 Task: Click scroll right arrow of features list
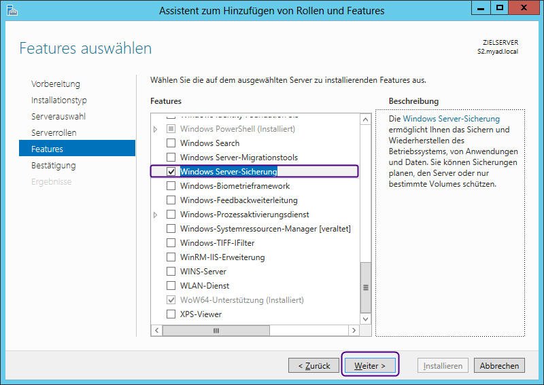(x=354, y=330)
